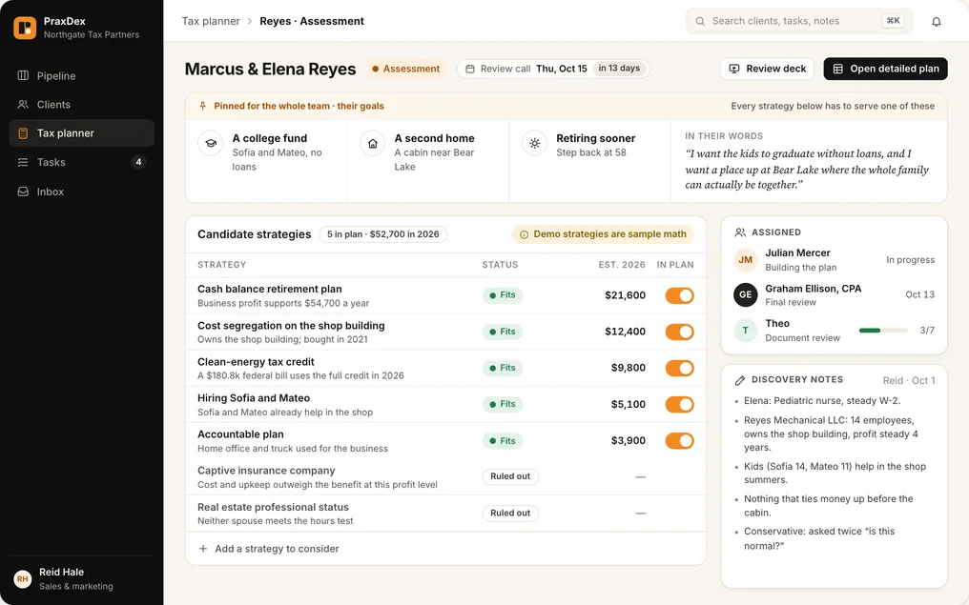Click the "$21,600" estimate value
Screen dimensions: 969x605
625,295
